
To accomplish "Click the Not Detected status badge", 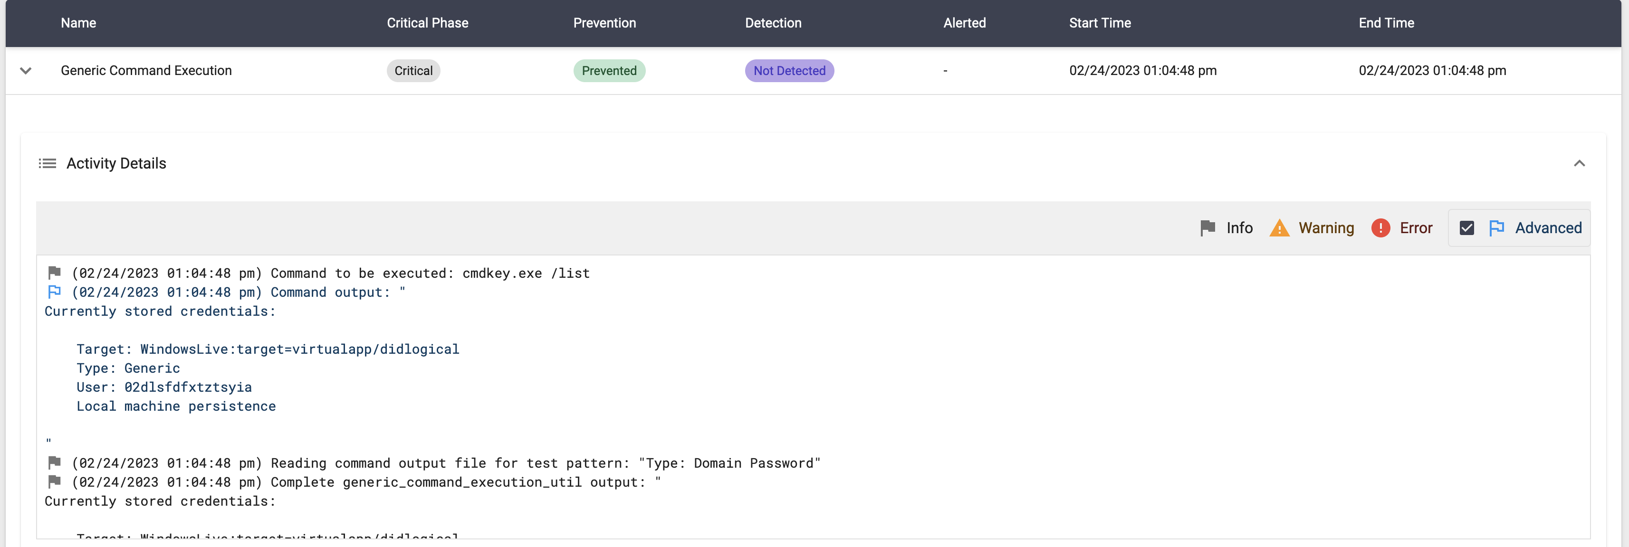I will tap(788, 71).
